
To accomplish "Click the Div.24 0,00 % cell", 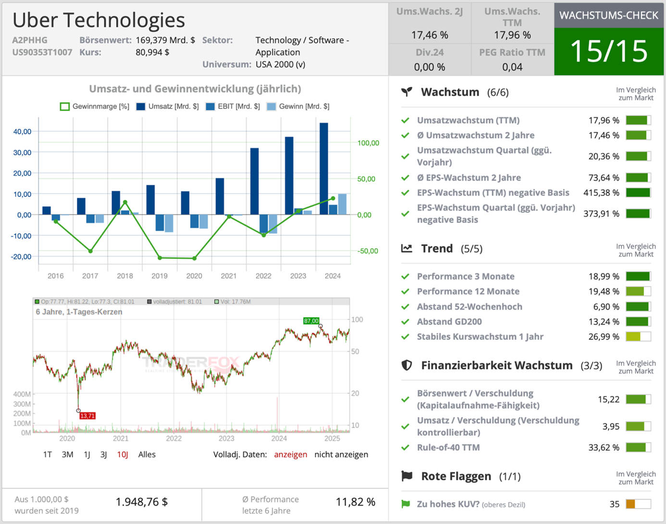I will click(430, 60).
